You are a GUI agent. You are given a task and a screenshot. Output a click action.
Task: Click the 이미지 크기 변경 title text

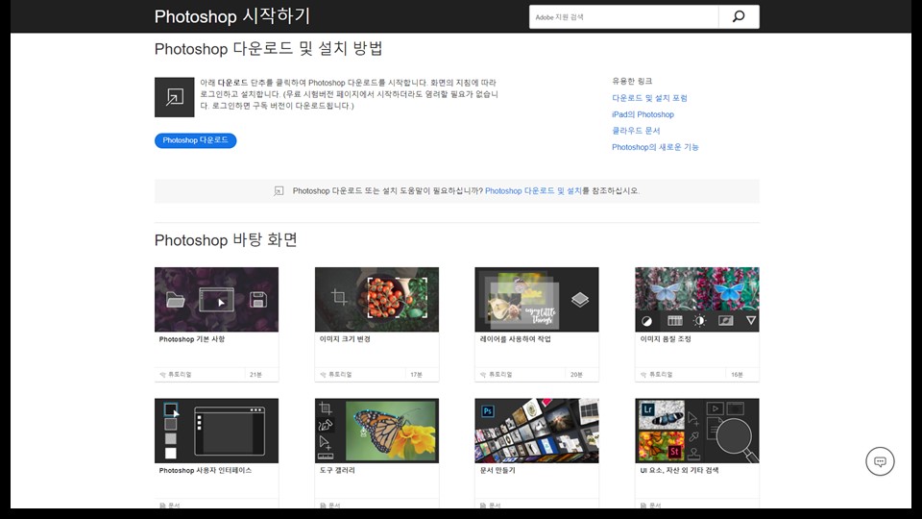pyautogui.click(x=345, y=339)
